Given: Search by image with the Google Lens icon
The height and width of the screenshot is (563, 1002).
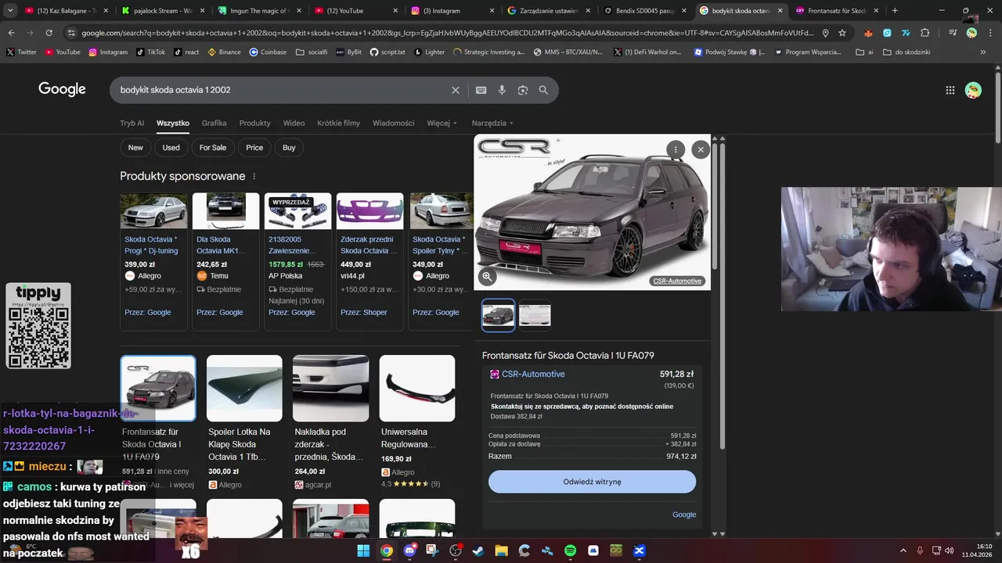Looking at the screenshot, I should [523, 90].
